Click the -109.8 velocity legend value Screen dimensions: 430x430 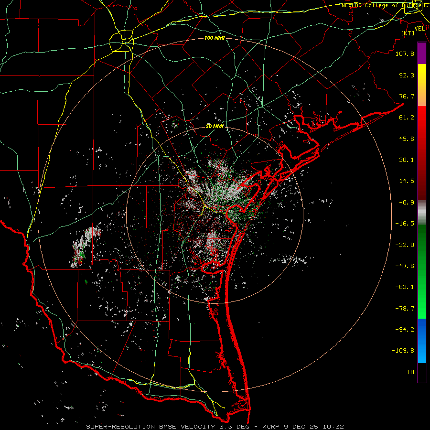(403, 351)
